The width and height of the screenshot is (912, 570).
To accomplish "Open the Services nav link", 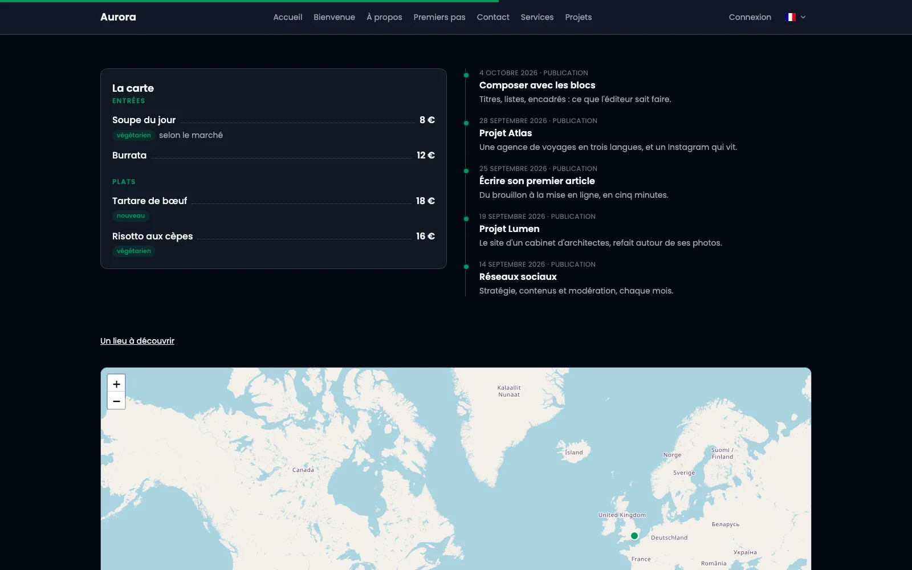I will [x=537, y=17].
